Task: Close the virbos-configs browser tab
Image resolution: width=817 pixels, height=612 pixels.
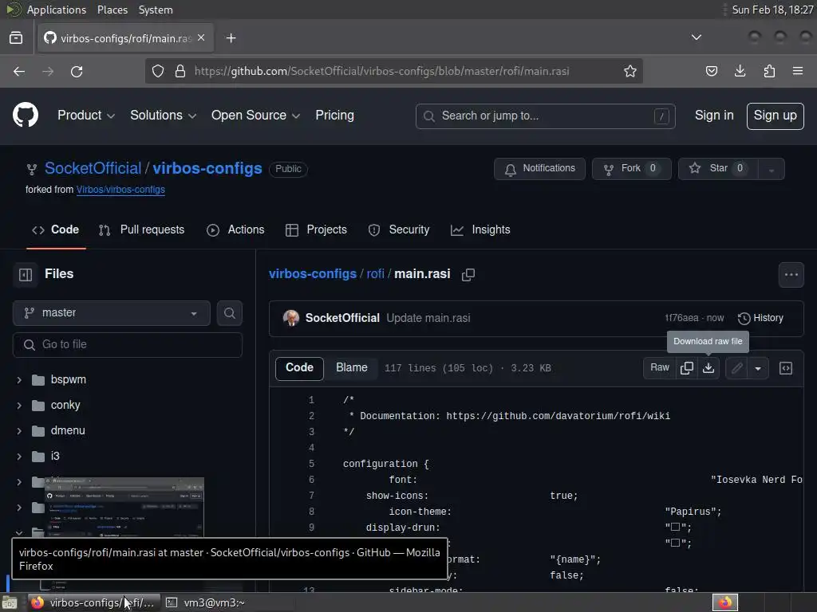Action: point(201,38)
